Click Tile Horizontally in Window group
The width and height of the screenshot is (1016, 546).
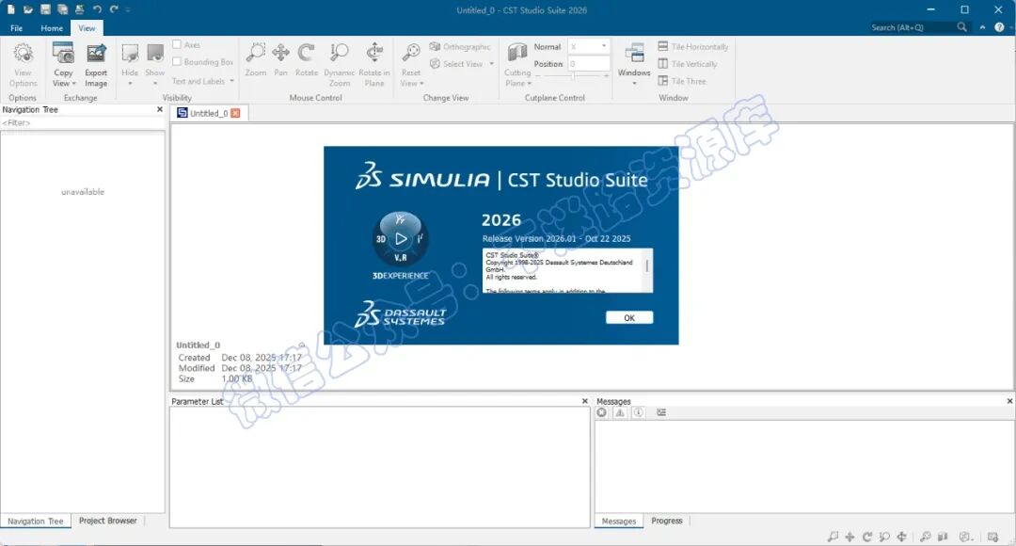(x=692, y=47)
